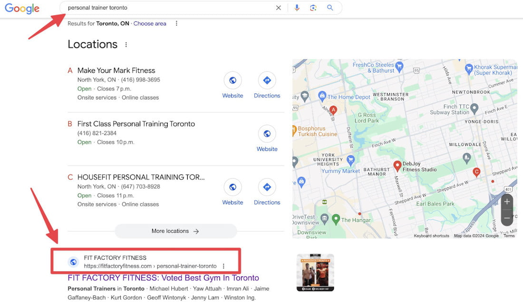Get Directions to Make Your Mark Fitness
Image resolution: width=523 pixels, height=302 pixels.
267,81
